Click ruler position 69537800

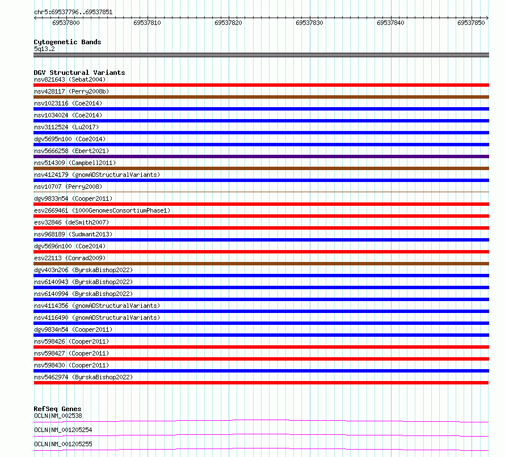click(x=66, y=23)
